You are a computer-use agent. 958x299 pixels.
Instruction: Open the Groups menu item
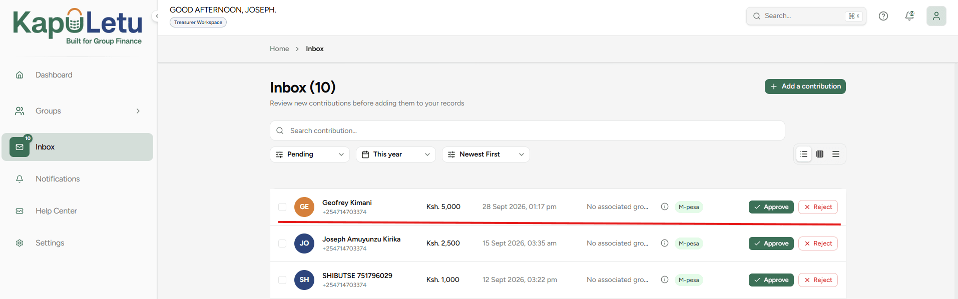pos(78,111)
